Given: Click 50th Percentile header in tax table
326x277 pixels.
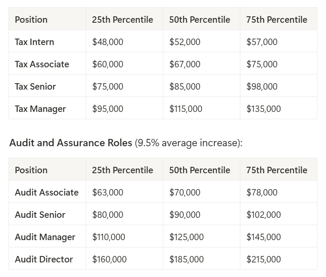Looking at the screenshot, I should pos(200,20).
